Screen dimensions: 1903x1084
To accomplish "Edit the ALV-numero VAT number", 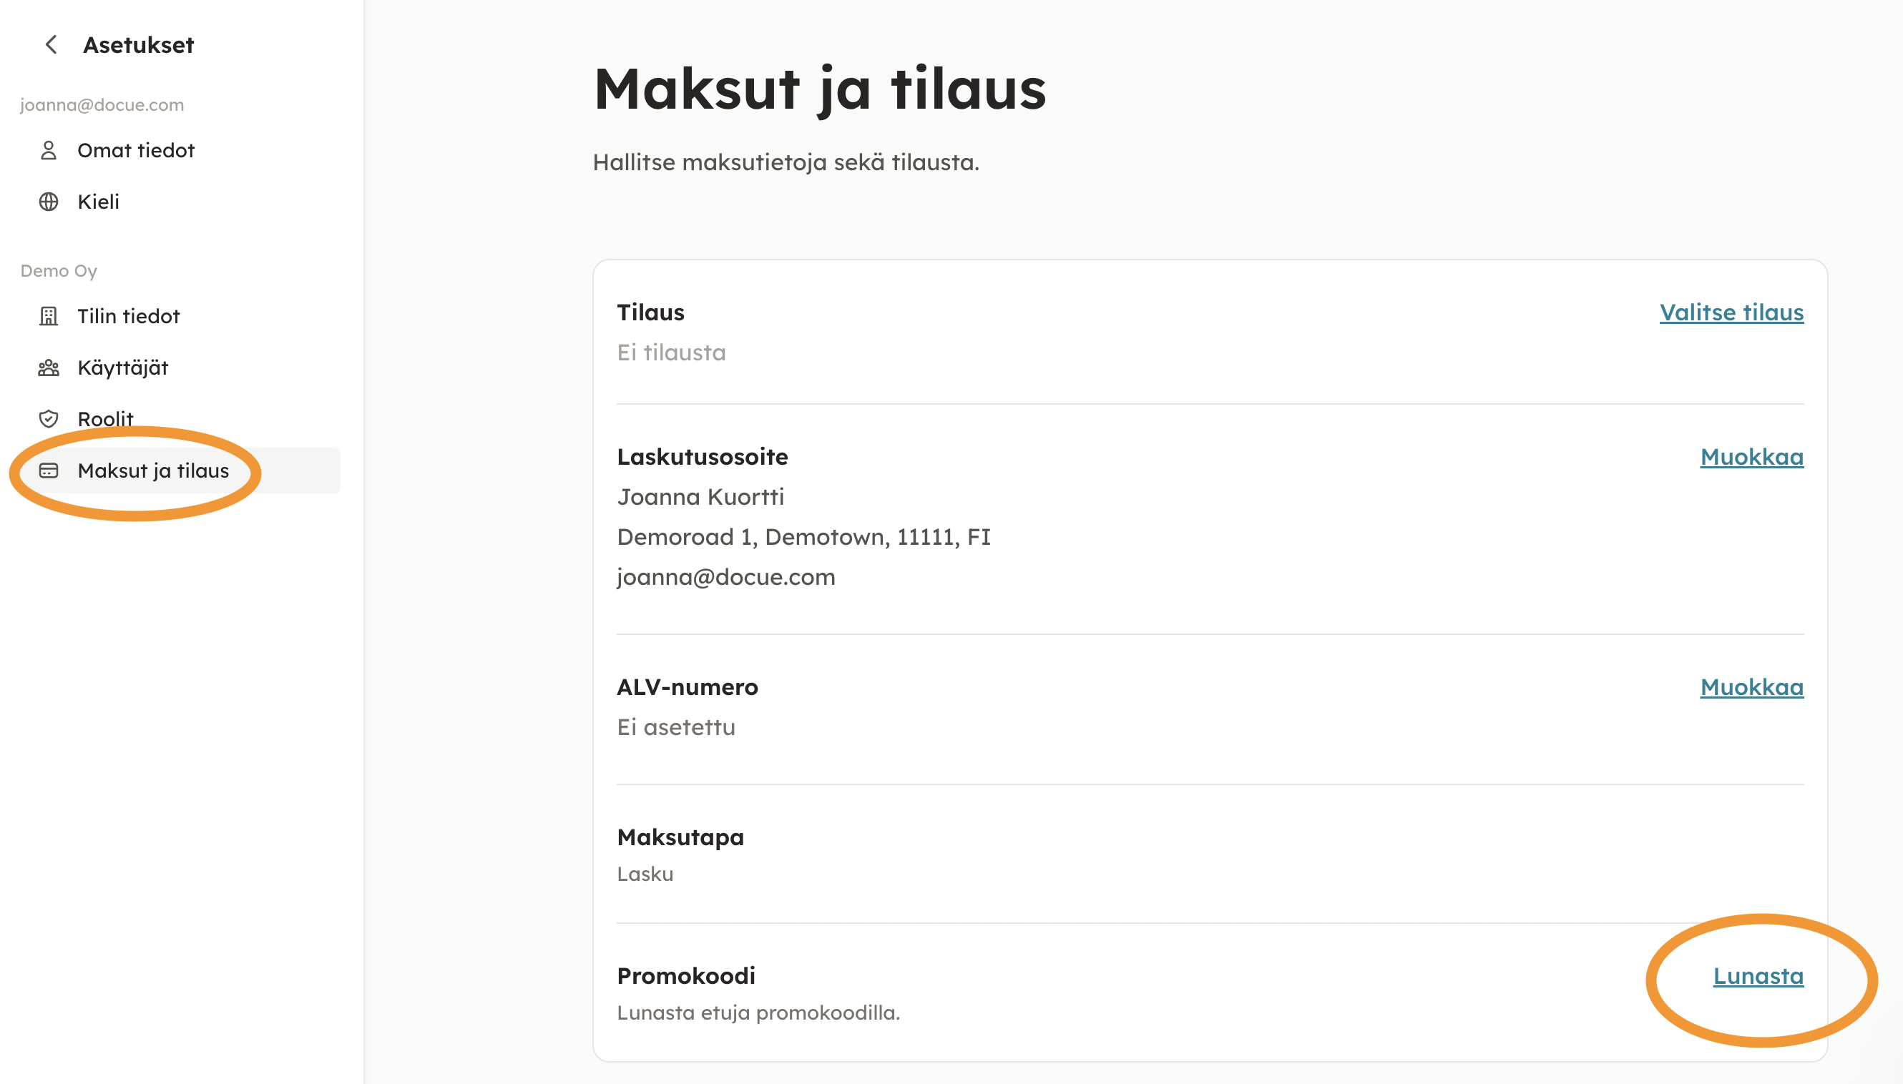I will point(1751,687).
